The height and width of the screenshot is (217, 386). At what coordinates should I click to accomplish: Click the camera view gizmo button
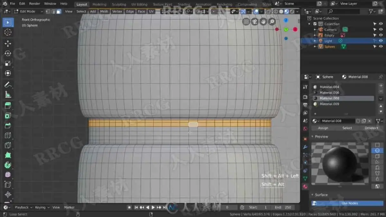[x=255, y=22]
